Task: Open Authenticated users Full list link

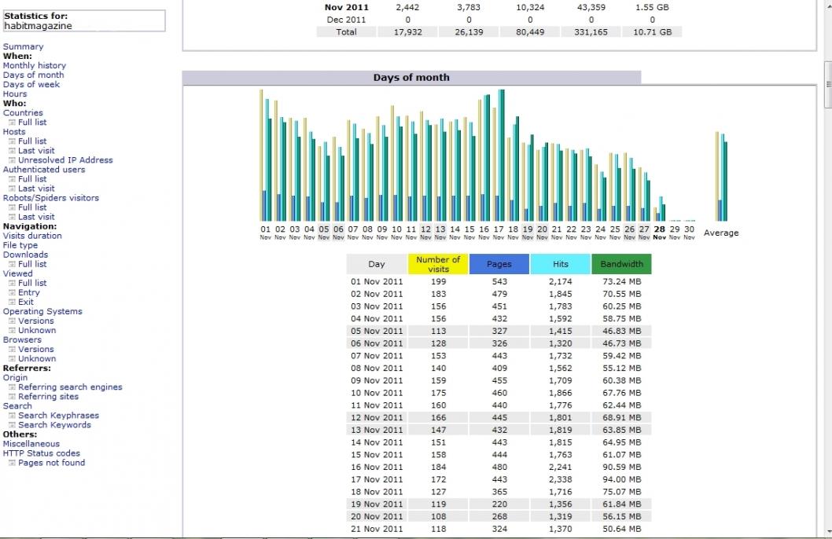Action: (32, 179)
